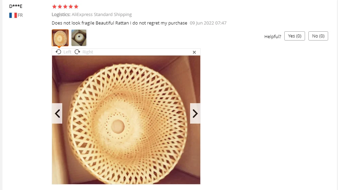Click the review date 09 Jun 2022
Screen dimensions: 338x190
tap(208, 23)
